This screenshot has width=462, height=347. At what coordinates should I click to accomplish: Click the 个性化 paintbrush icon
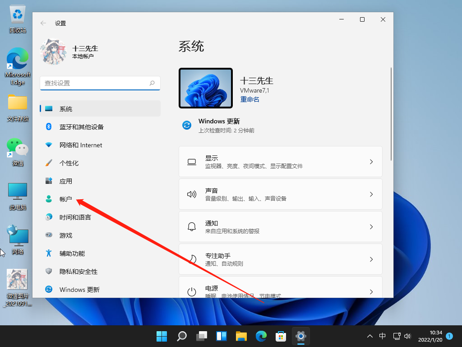click(49, 163)
